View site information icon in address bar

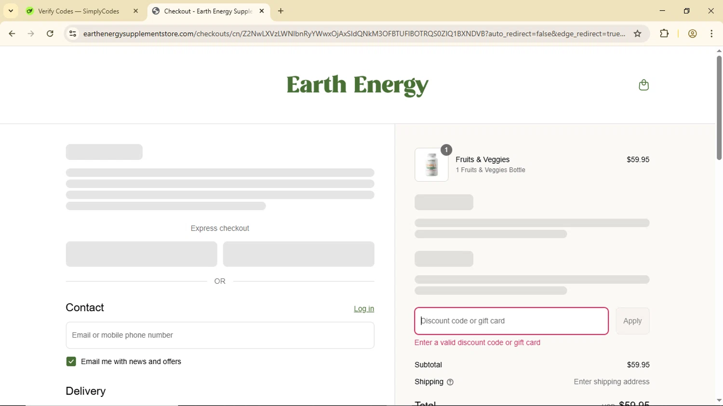click(73, 34)
